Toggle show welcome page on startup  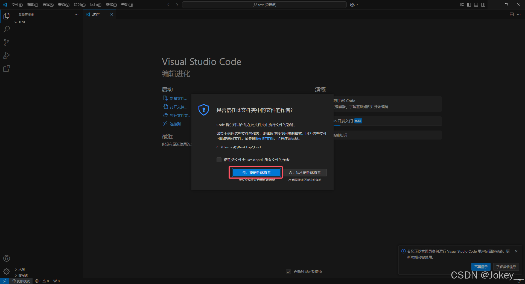click(288, 272)
